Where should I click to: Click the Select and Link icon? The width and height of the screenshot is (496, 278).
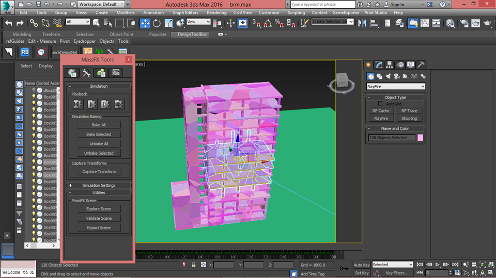pos(34,23)
